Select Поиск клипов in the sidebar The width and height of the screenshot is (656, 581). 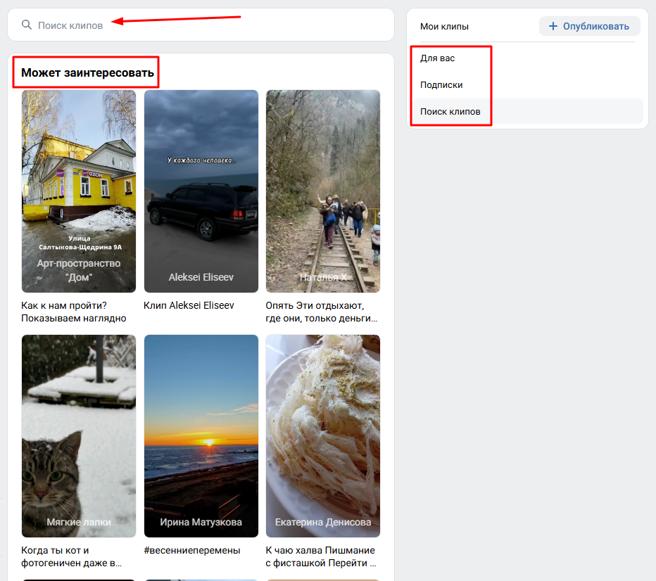click(x=450, y=112)
